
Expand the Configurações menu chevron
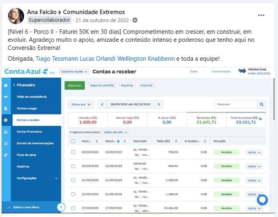pyautogui.click(x=56, y=178)
